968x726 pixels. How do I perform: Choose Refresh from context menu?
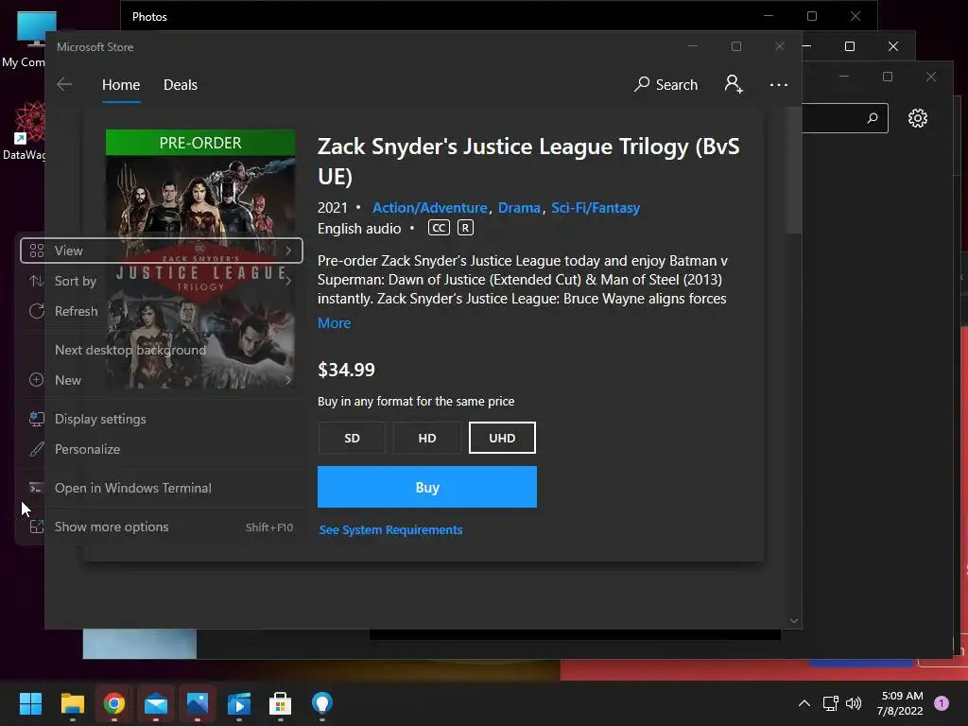pos(161,311)
